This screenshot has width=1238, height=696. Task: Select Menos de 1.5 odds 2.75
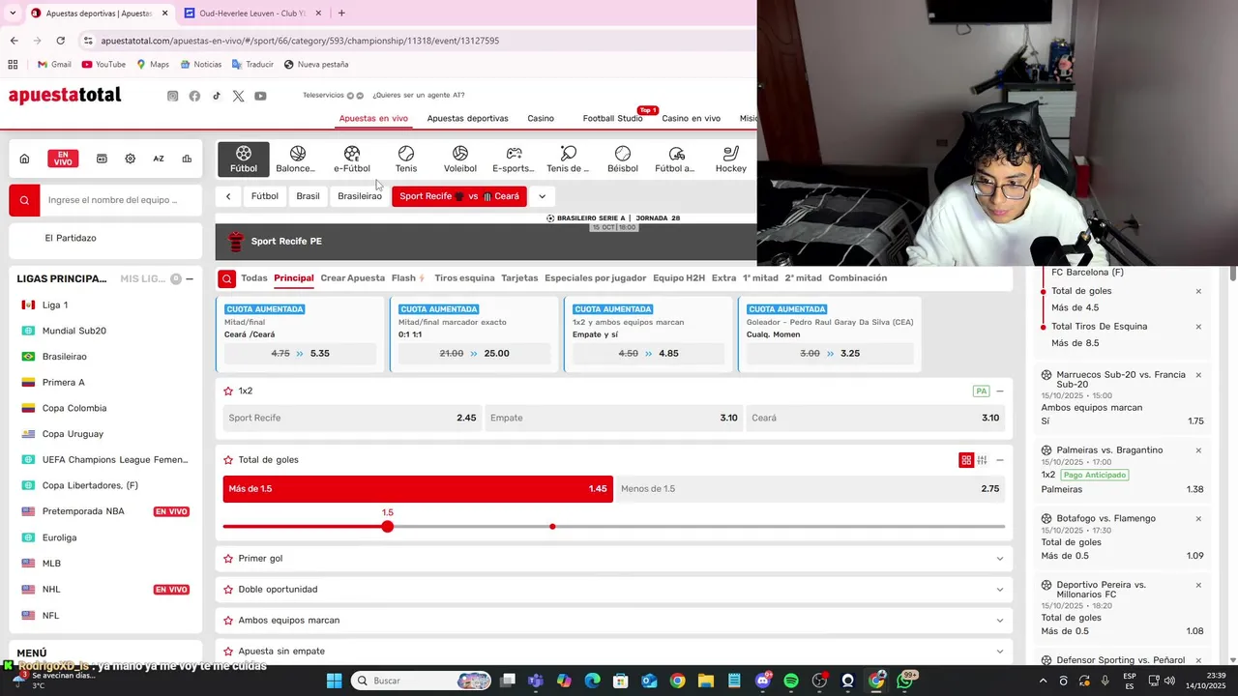click(x=810, y=489)
